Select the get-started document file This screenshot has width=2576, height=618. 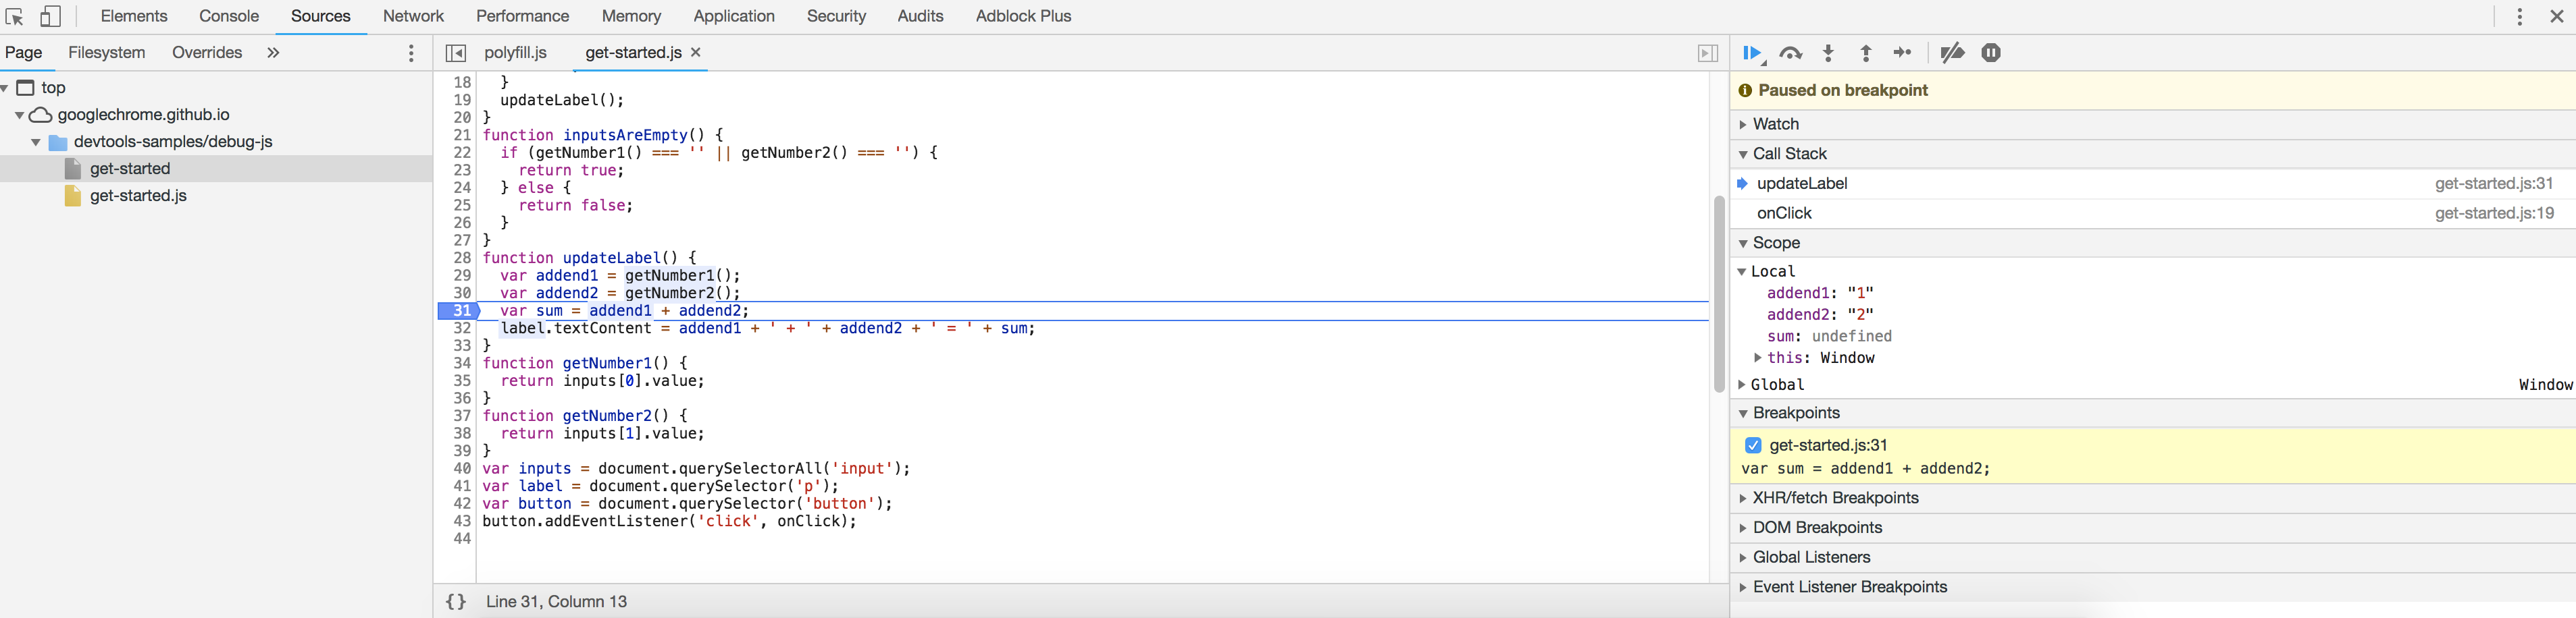tap(130, 169)
